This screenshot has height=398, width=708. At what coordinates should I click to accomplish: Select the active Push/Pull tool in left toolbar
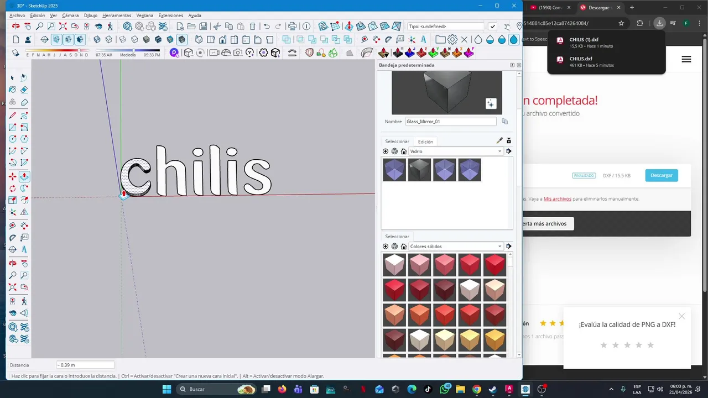coord(24,176)
